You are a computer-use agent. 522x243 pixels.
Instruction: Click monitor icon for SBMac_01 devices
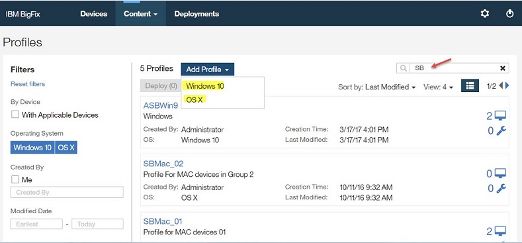[500, 231]
